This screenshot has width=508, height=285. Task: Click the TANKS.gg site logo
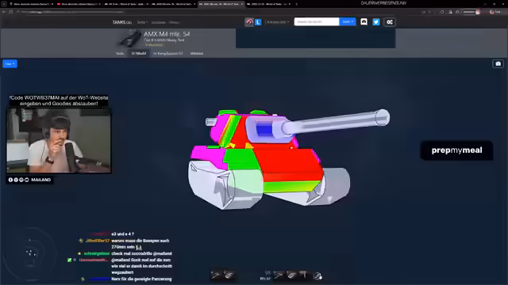(121, 22)
